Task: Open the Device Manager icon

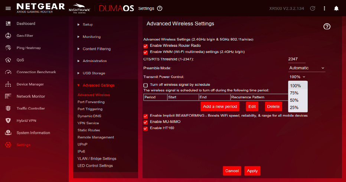Action: tap(8, 84)
